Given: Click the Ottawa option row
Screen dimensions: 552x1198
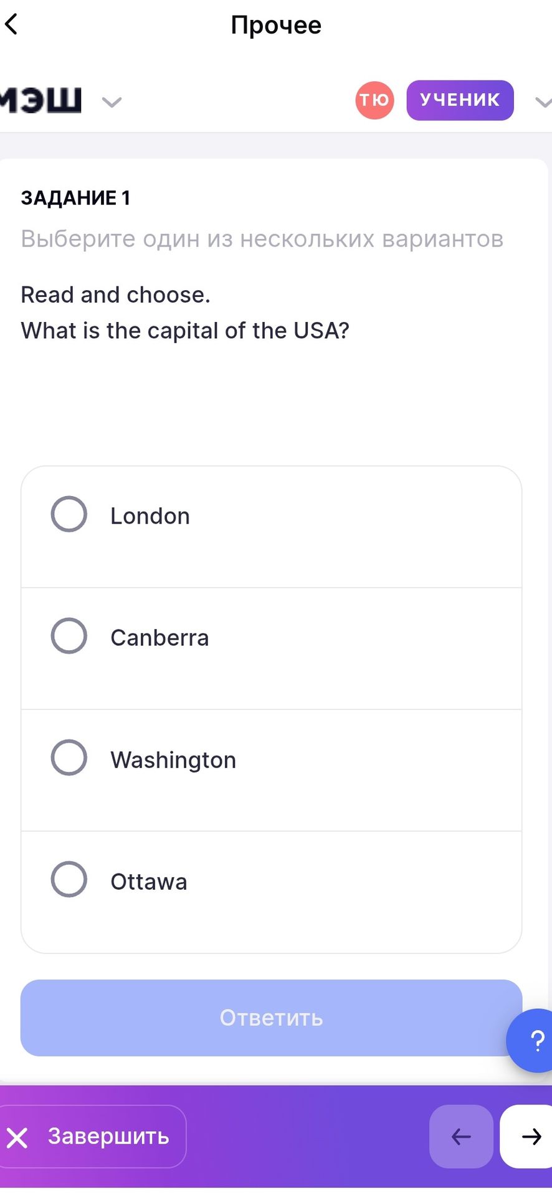Looking at the screenshot, I should (271, 892).
